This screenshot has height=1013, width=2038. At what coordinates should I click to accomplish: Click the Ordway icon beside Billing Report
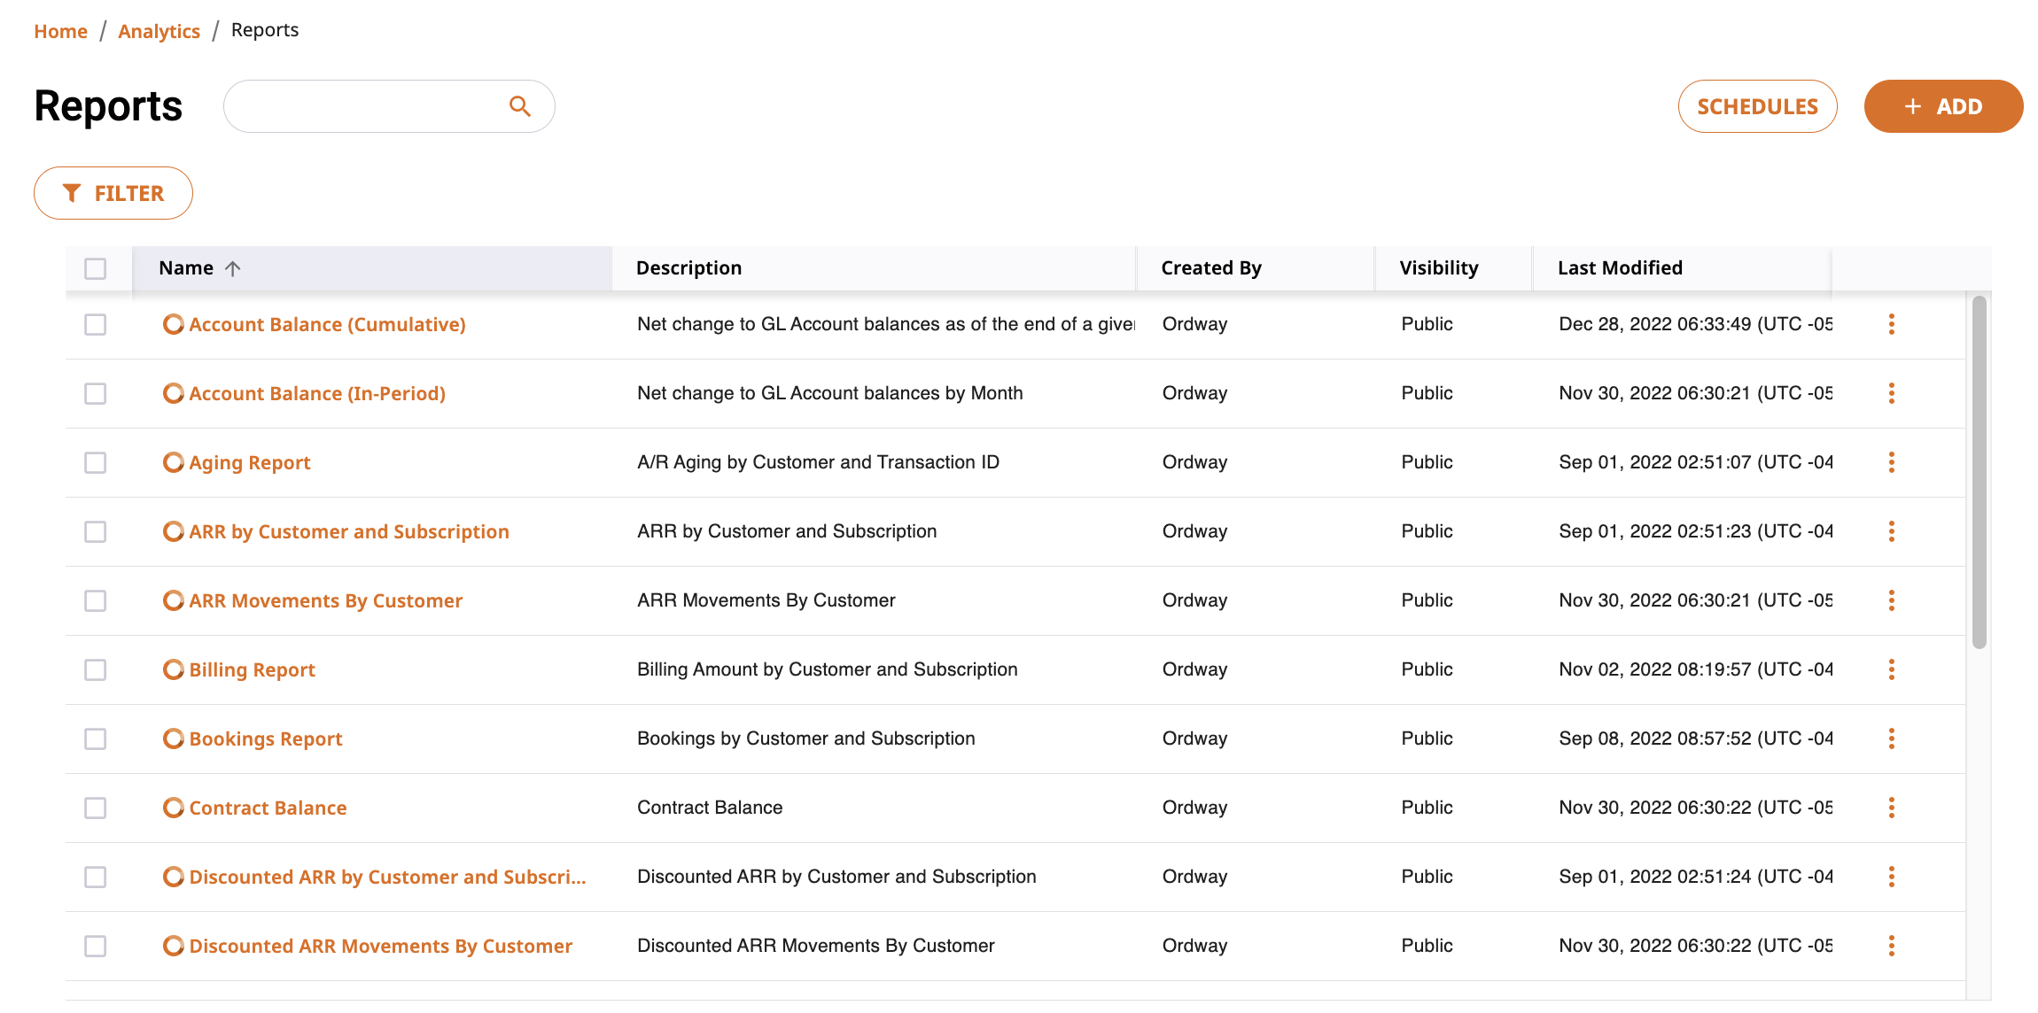point(174,669)
